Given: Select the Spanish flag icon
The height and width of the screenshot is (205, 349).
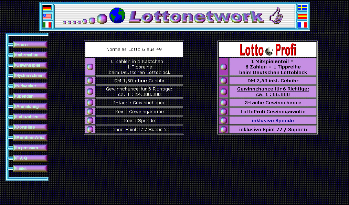Looking at the screenshot, I should pos(302,17).
